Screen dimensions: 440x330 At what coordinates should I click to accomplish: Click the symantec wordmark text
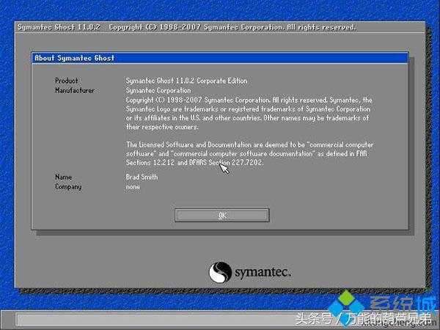tap(263, 272)
